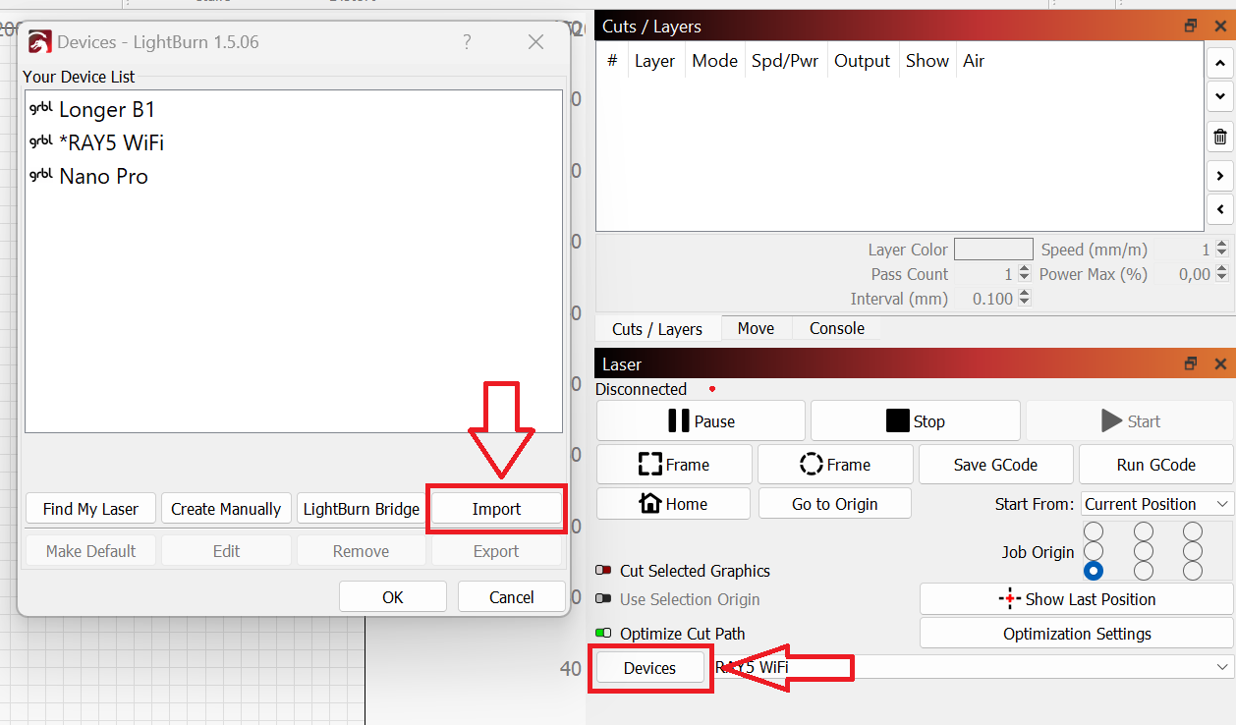Toggle Cut Selected Graphics switch
The width and height of the screenshot is (1236, 725).
click(603, 571)
